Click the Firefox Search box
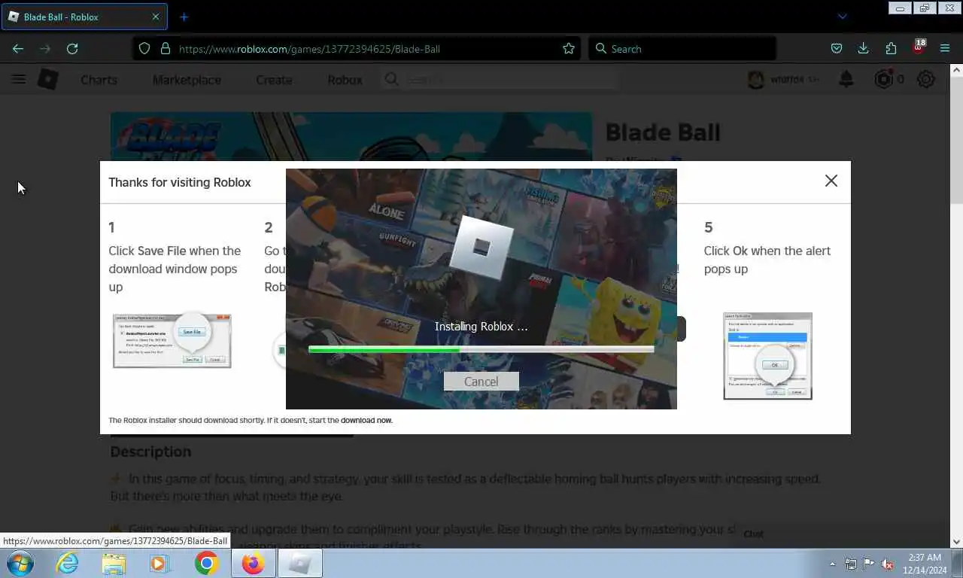The width and height of the screenshot is (963, 578). [682, 48]
